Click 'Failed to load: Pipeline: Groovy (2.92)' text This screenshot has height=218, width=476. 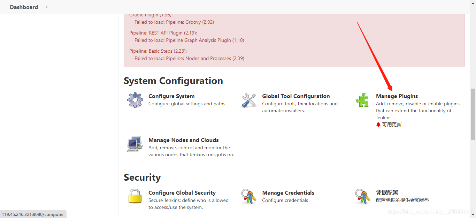tap(174, 22)
